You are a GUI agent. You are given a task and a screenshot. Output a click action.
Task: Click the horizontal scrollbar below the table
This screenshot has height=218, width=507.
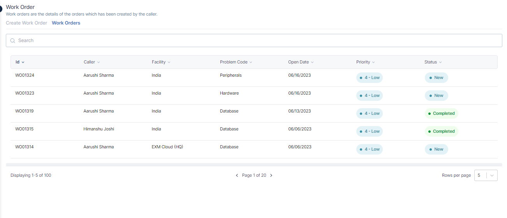pyautogui.click(x=253, y=165)
